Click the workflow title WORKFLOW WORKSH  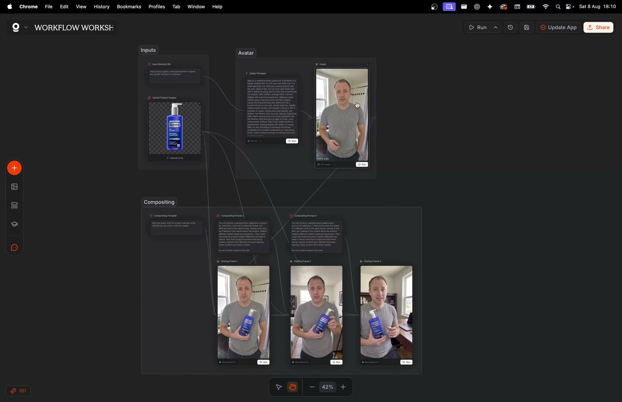pos(74,28)
